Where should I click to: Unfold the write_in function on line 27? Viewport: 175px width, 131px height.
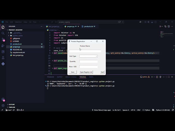pyautogui.click(x=52, y=61)
